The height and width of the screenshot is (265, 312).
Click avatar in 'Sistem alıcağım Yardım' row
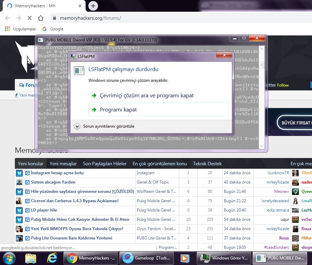[x=19, y=182]
